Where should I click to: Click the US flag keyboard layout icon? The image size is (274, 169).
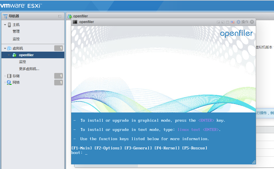click(232, 22)
